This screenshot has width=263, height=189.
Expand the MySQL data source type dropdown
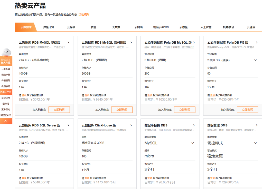click(193, 143)
